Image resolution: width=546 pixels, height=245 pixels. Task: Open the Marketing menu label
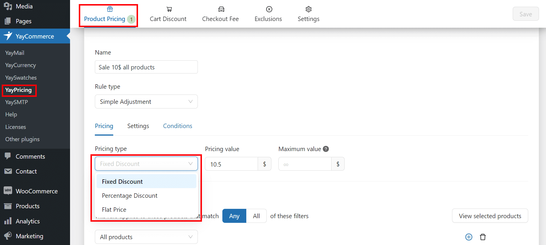pyautogui.click(x=29, y=236)
